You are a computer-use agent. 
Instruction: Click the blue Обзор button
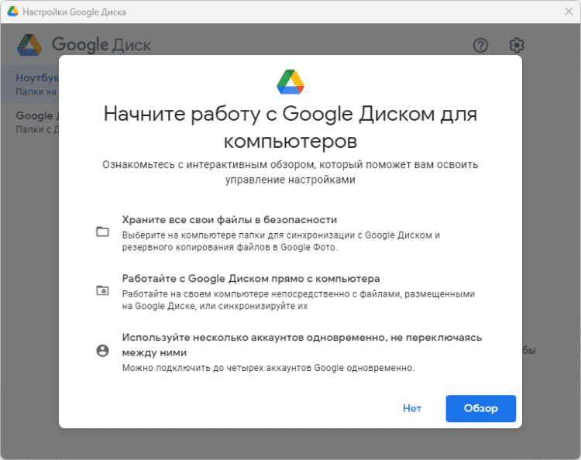pos(480,408)
